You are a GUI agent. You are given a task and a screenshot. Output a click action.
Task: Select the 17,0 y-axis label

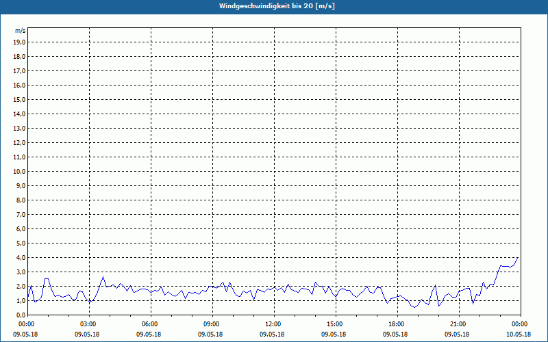[21, 71]
